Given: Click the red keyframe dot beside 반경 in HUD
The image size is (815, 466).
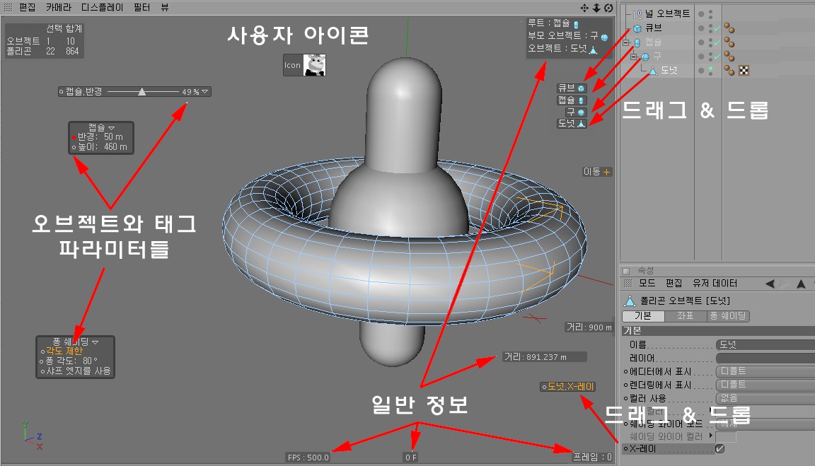Looking at the screenshot, I should [x=74, y=138].
